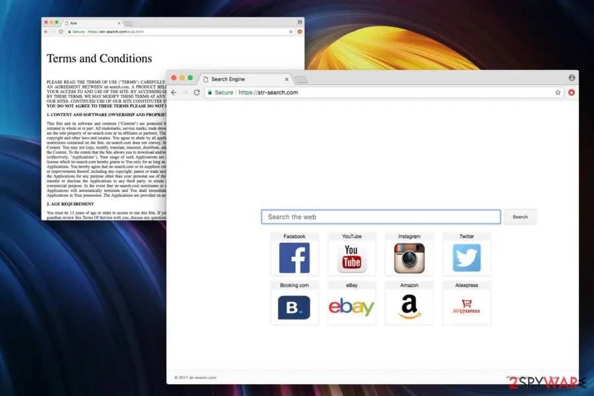Select the Eula tab
Image resolution: width=594 pixels, height=396 pixels.
[x=93, y=23]
